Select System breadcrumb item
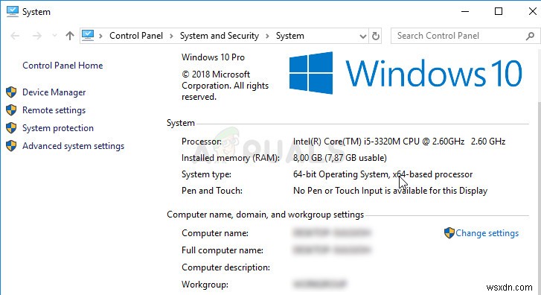 289,36
